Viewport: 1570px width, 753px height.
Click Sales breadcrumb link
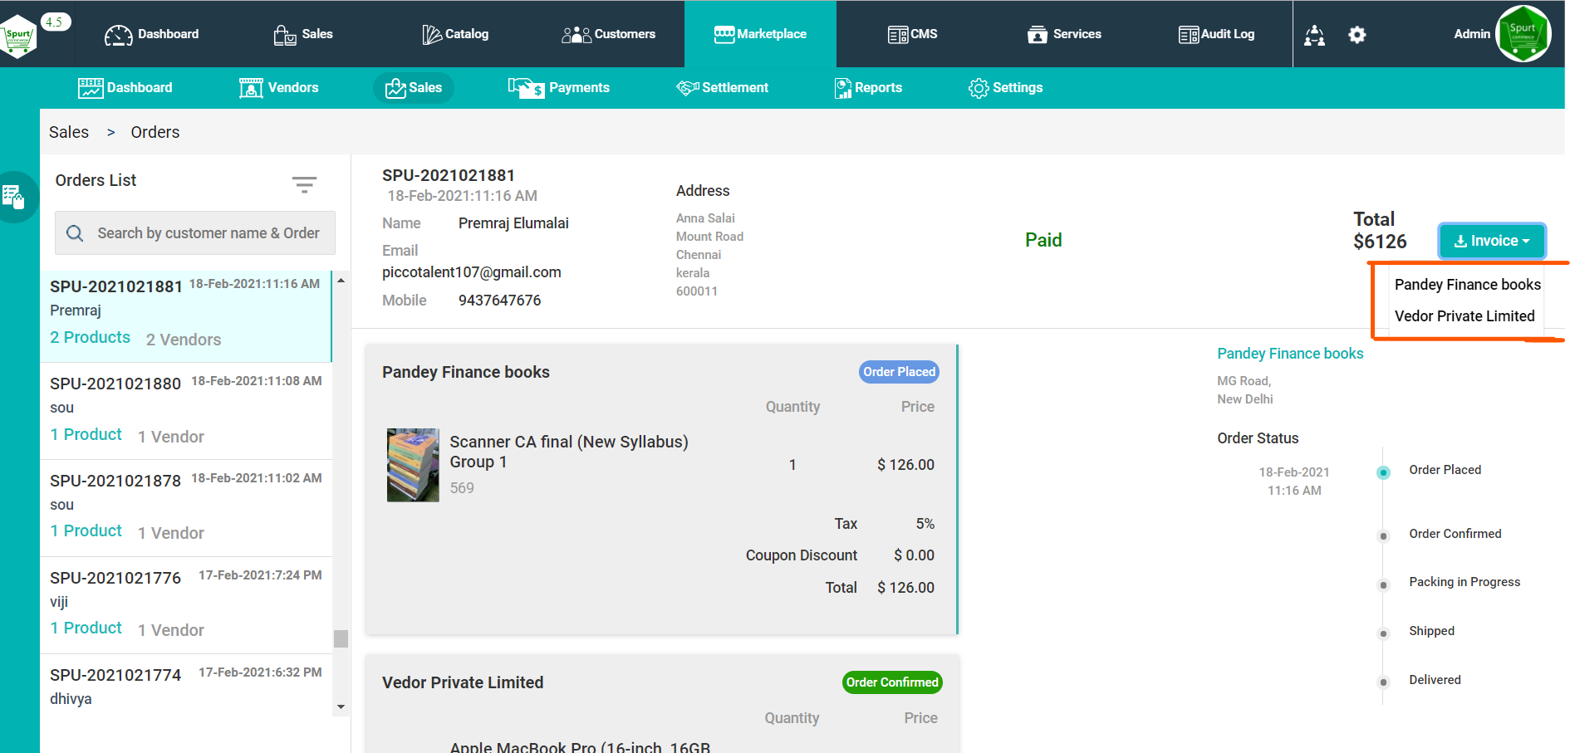[x=69, y=132]
